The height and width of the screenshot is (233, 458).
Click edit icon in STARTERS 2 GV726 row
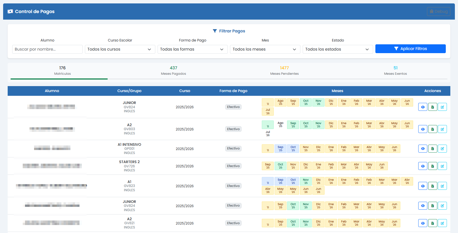(x=442, y=166)
